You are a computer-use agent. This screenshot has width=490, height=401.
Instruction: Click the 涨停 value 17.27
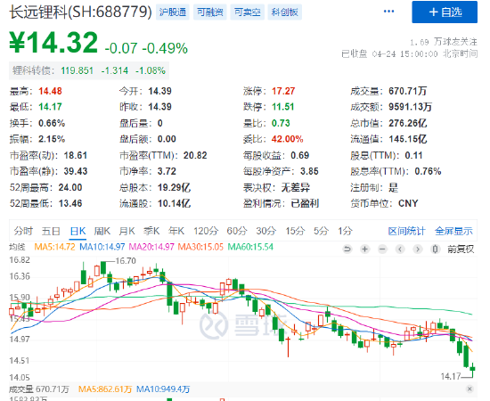[283, 91]
